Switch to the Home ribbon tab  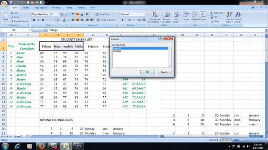(14, 7)
